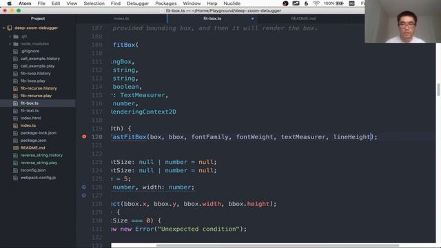The image size is (441, 248).
Task: Click the horizontal scrollbar thumb of the editor
Action: [x=277, y=245]
